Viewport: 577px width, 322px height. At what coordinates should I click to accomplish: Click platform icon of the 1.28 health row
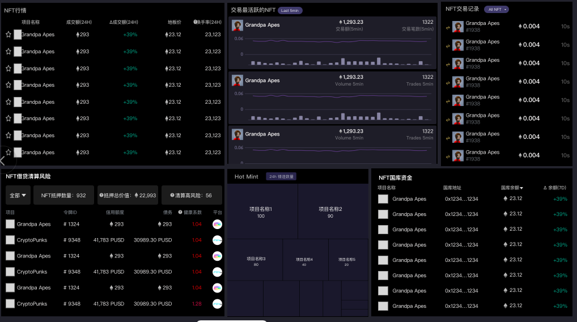pyautogui.click(x=217, y=304)
